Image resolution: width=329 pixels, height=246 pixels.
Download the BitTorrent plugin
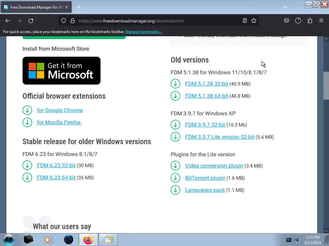[x=205, y=178]
